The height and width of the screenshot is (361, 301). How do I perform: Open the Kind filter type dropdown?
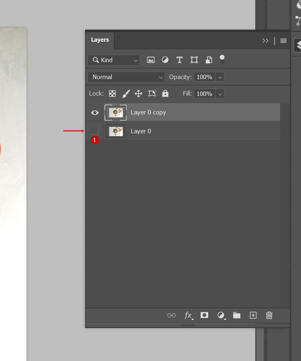click(x=114, y=60)
